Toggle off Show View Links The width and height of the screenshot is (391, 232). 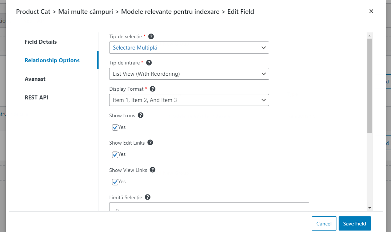(x=115, y=182)
